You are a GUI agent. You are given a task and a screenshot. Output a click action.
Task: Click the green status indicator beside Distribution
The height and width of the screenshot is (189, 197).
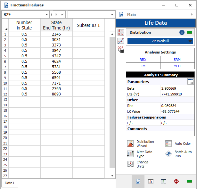190,32
